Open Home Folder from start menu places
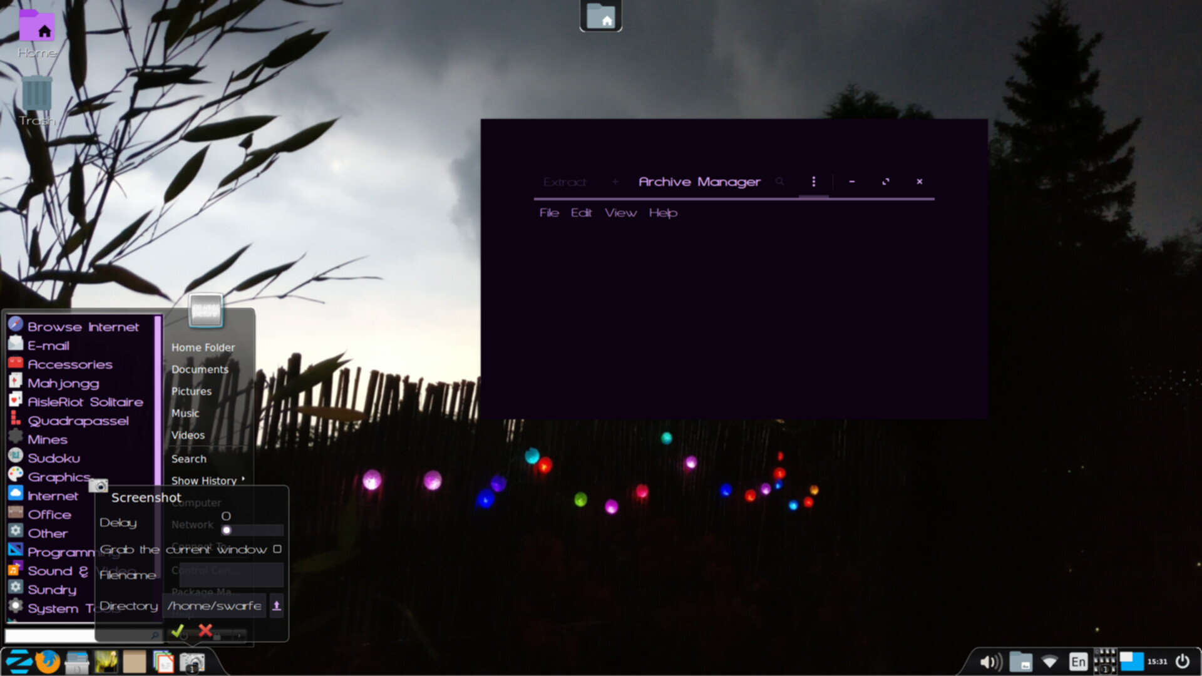This screenshot has width=1202, height=676. [x=203, y=347]
